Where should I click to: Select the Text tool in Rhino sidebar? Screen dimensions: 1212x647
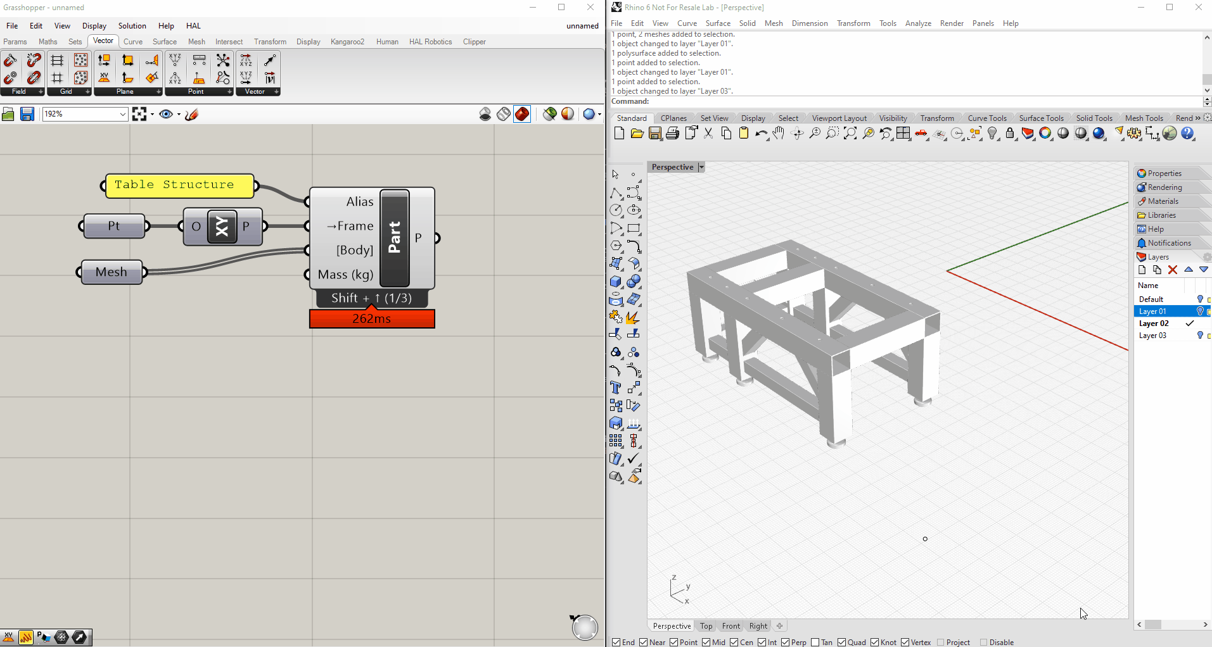(616, 387)
